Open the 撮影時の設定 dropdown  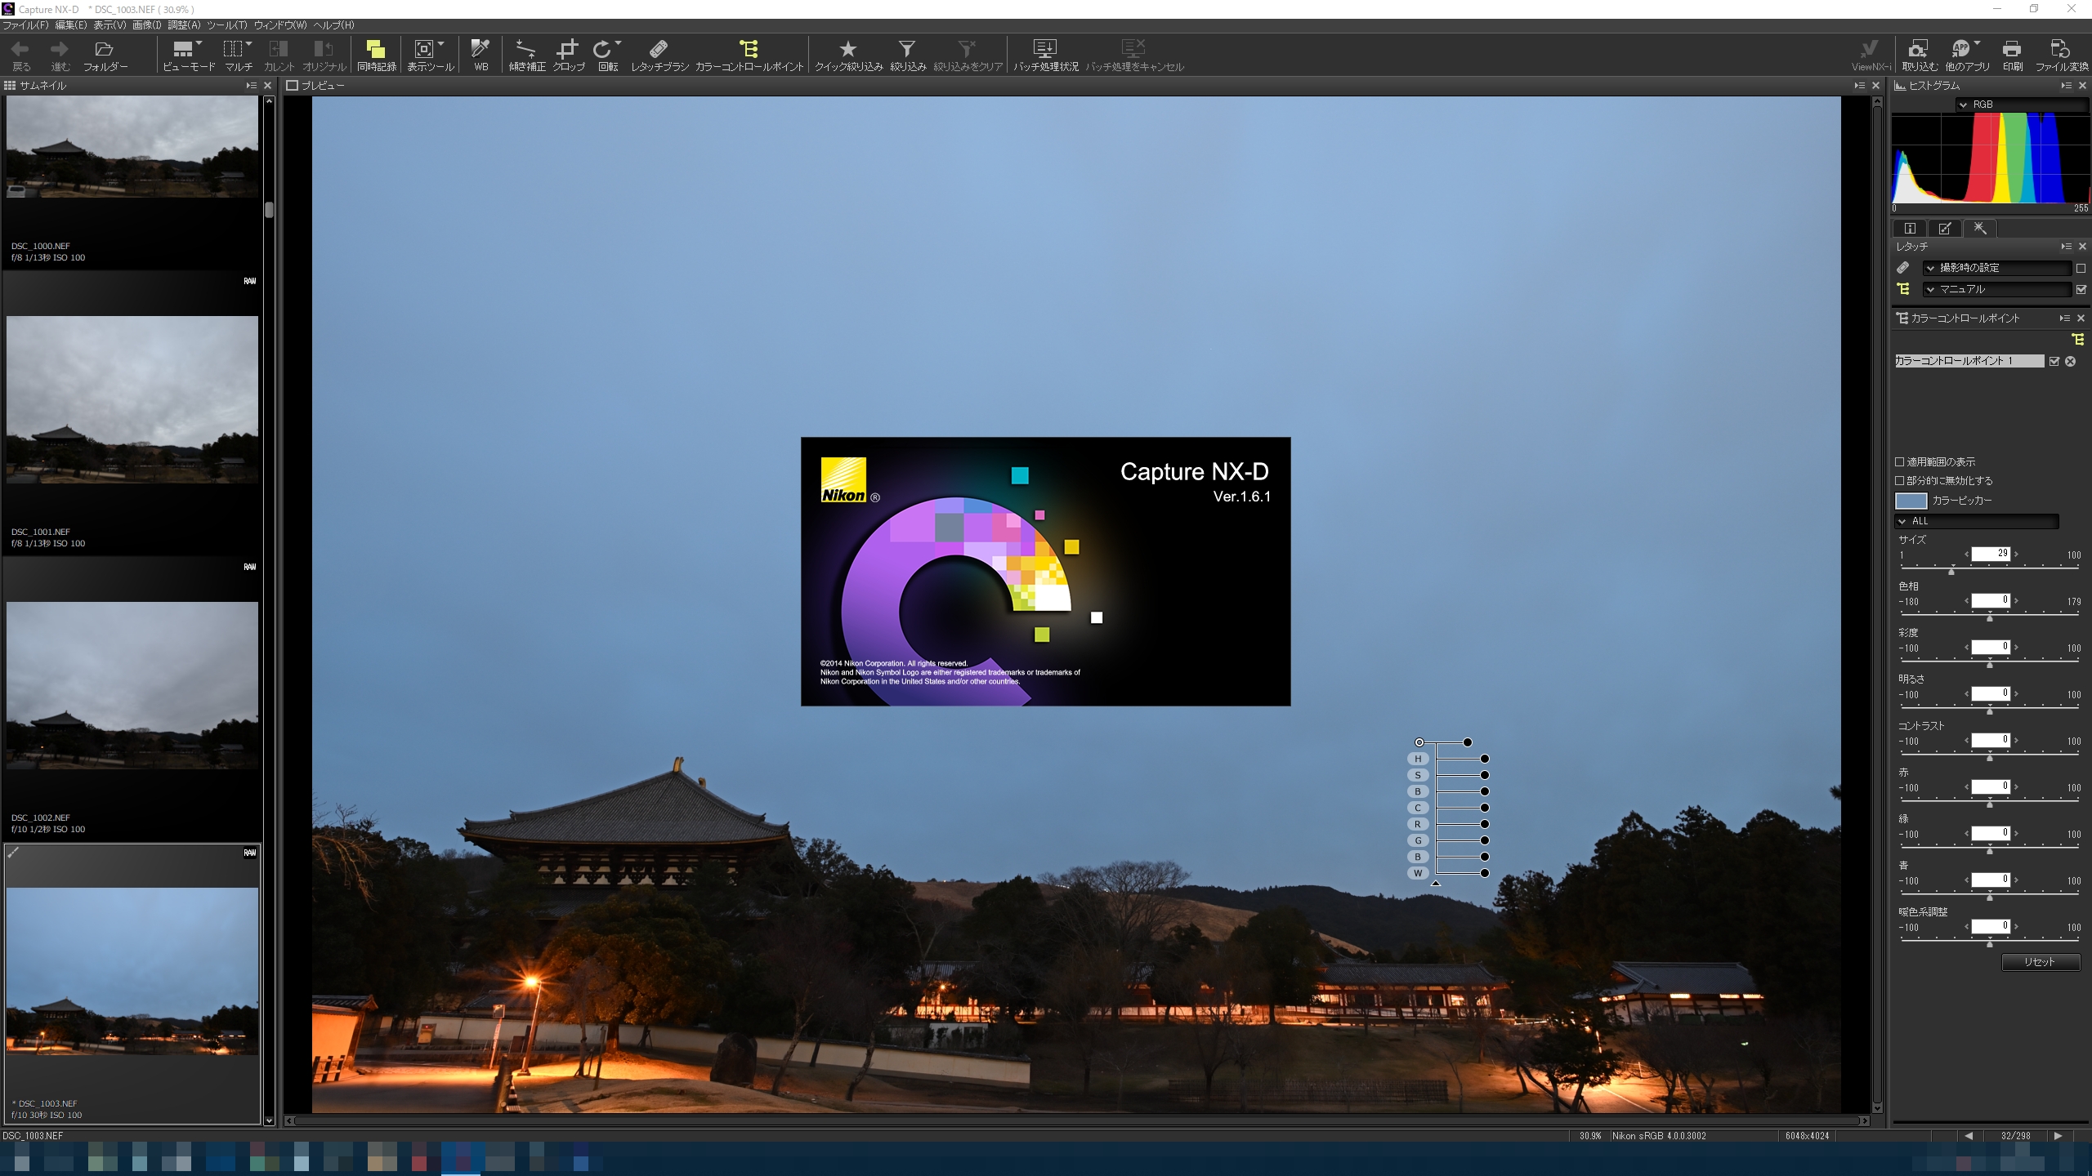pyautogui.click(x=1997, y=268)
